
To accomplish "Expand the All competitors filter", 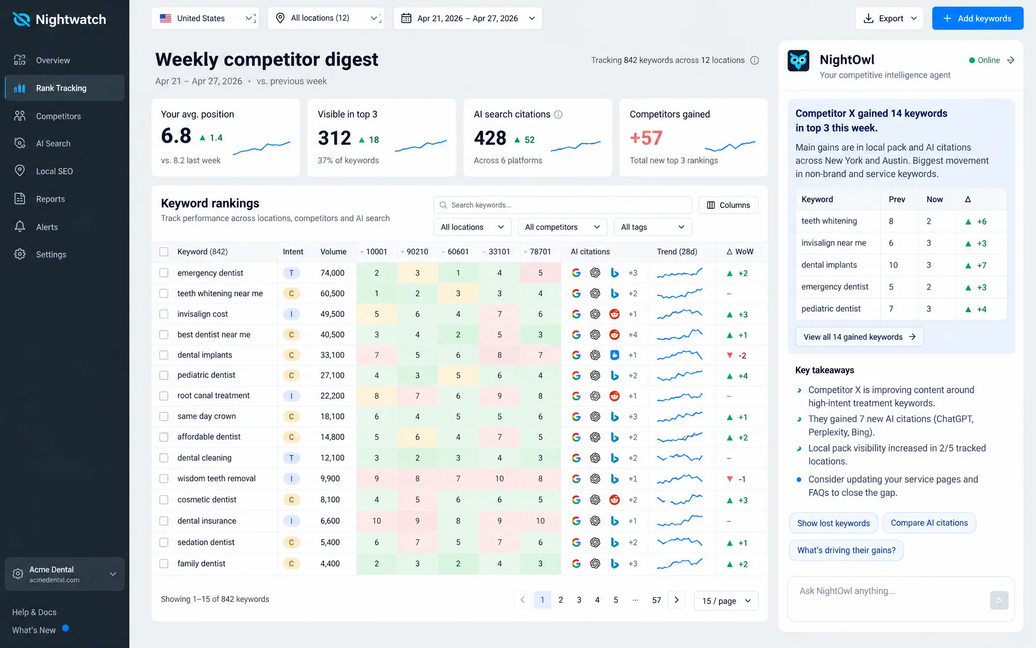I will coord(563,227).
